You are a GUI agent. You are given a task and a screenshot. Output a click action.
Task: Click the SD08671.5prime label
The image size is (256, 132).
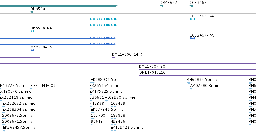[17, 122]
